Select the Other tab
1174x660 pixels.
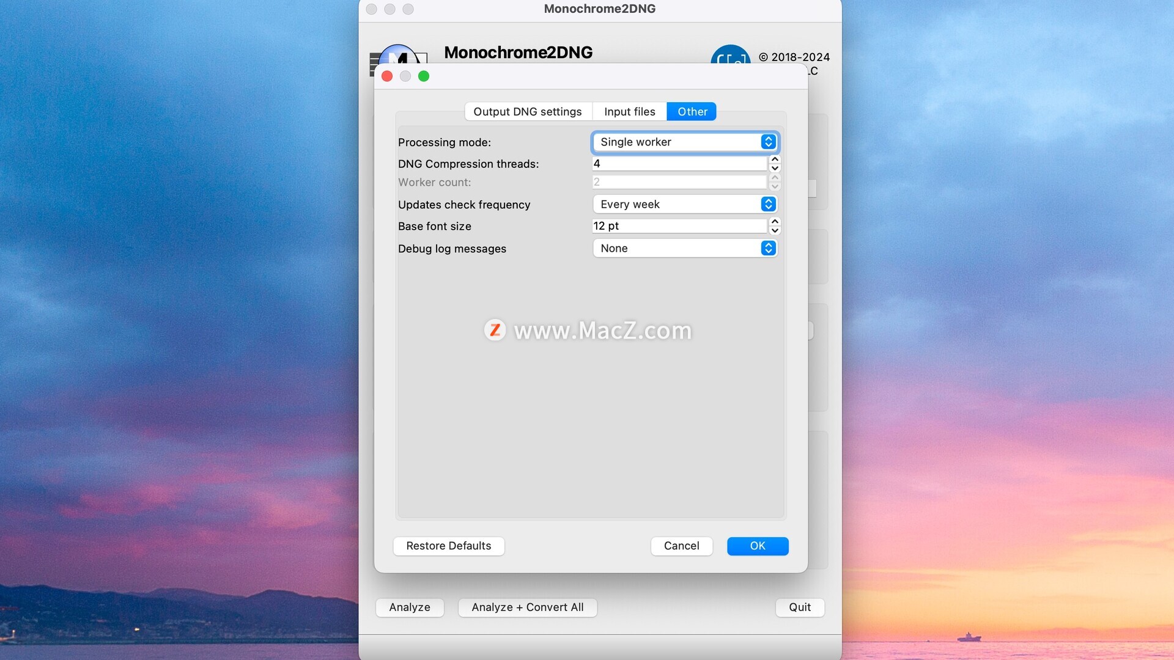692,112
